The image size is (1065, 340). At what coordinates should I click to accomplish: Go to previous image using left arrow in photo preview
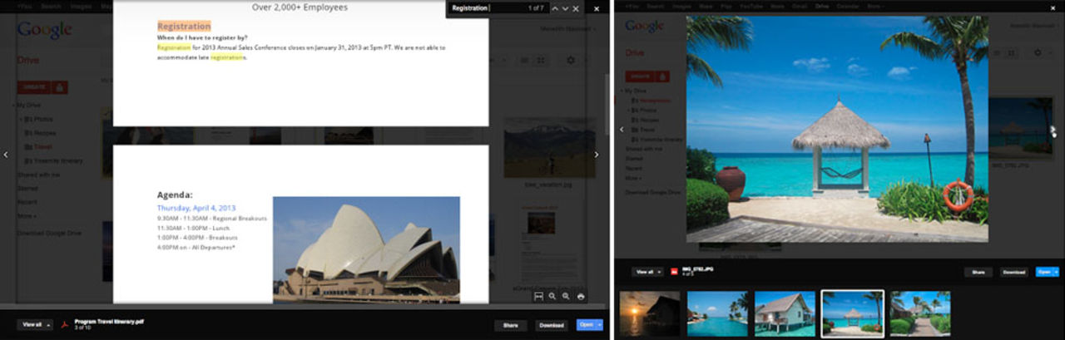[x=622, y=130]
